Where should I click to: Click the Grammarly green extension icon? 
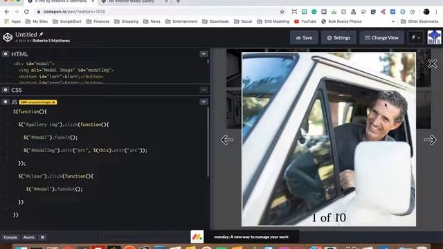(314, 12)
